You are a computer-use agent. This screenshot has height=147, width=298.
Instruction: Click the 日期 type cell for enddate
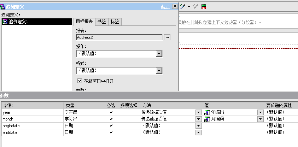click(84, 133)
